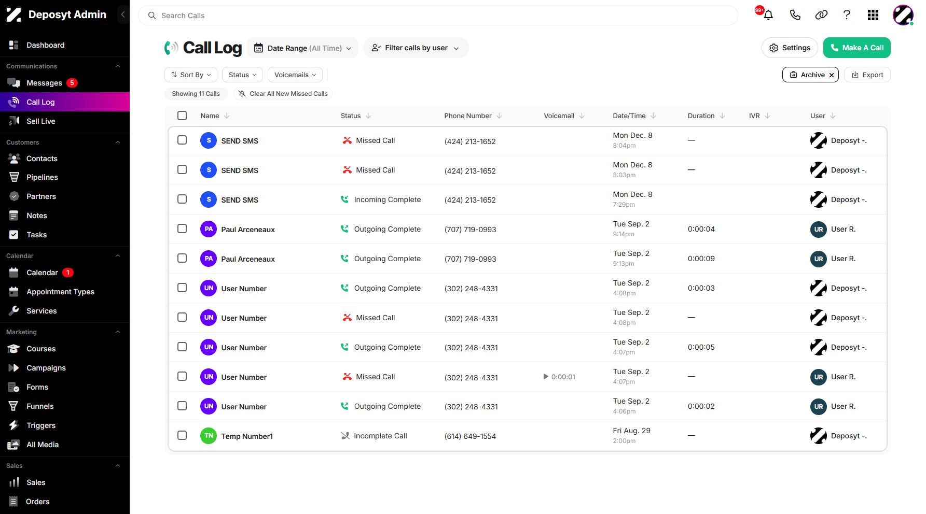Tick checkbox for the 0:00:03 User Number call
926x514 pixels.
(x=182, y=288)
